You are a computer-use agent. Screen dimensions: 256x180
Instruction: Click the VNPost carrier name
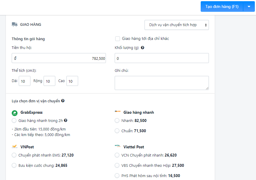tap(27, 147)
